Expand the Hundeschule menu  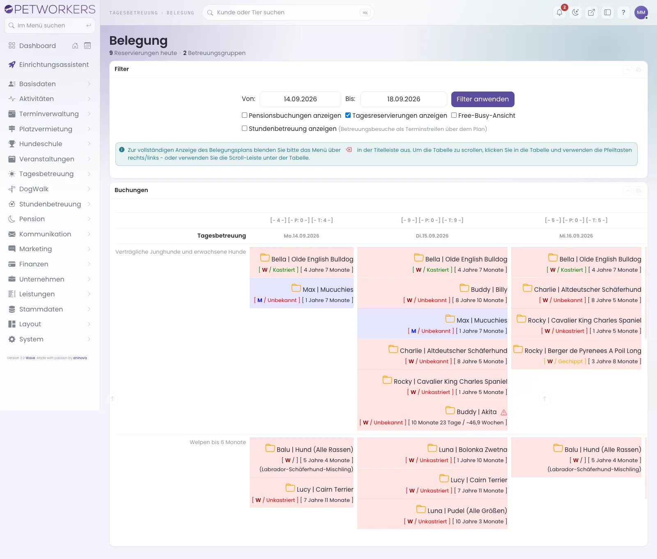pos(50,144)
